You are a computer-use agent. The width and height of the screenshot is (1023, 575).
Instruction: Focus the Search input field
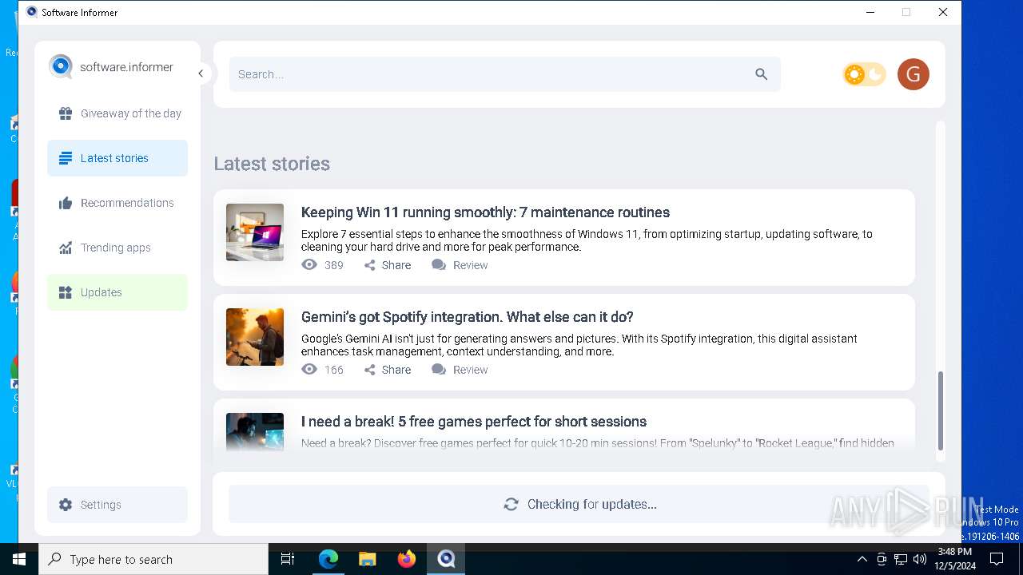point(504,74)
